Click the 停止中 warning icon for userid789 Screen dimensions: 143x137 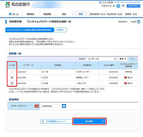[x=126, y=83]
